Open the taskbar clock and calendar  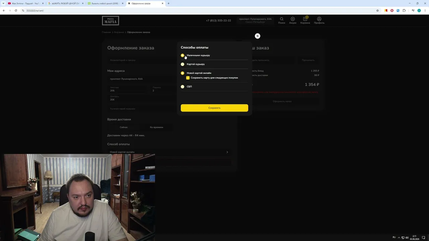click(x=415, y=238)
